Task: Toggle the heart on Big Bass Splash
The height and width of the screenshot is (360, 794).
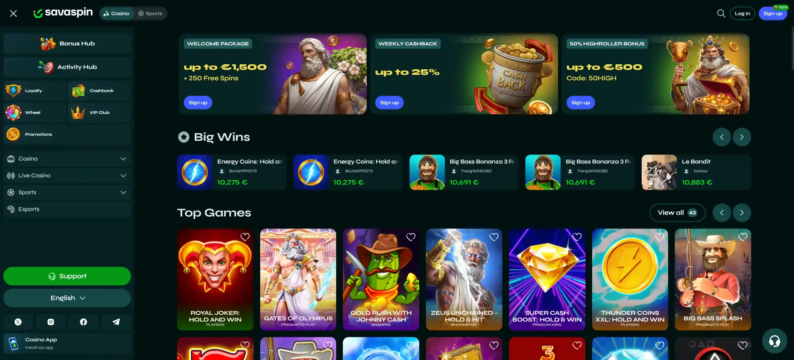Action: click(743, 237)
